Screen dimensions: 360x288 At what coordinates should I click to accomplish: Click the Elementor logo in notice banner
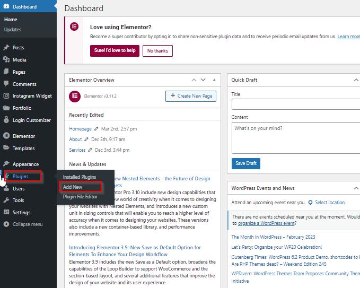(74, 27)
